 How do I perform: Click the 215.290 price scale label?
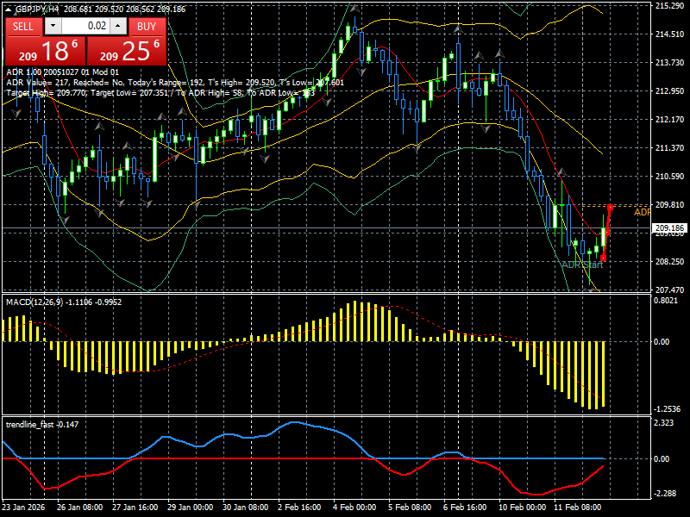(669, 6)
